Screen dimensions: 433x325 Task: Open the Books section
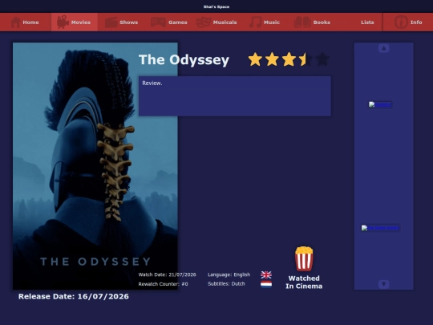tap(312, 22)
